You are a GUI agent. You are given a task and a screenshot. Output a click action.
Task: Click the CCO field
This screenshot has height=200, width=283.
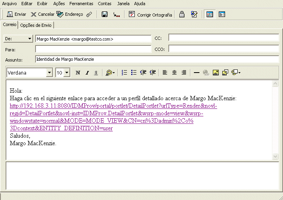pos(224,49)
